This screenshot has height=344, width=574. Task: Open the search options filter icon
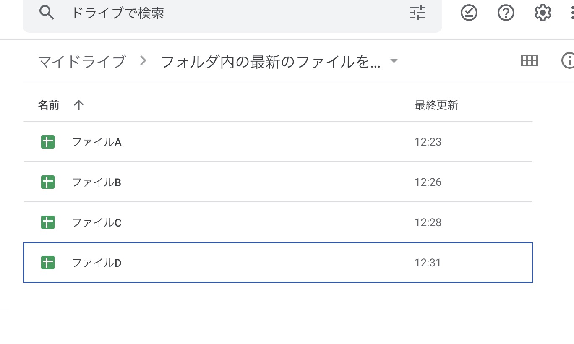point(418,13)
